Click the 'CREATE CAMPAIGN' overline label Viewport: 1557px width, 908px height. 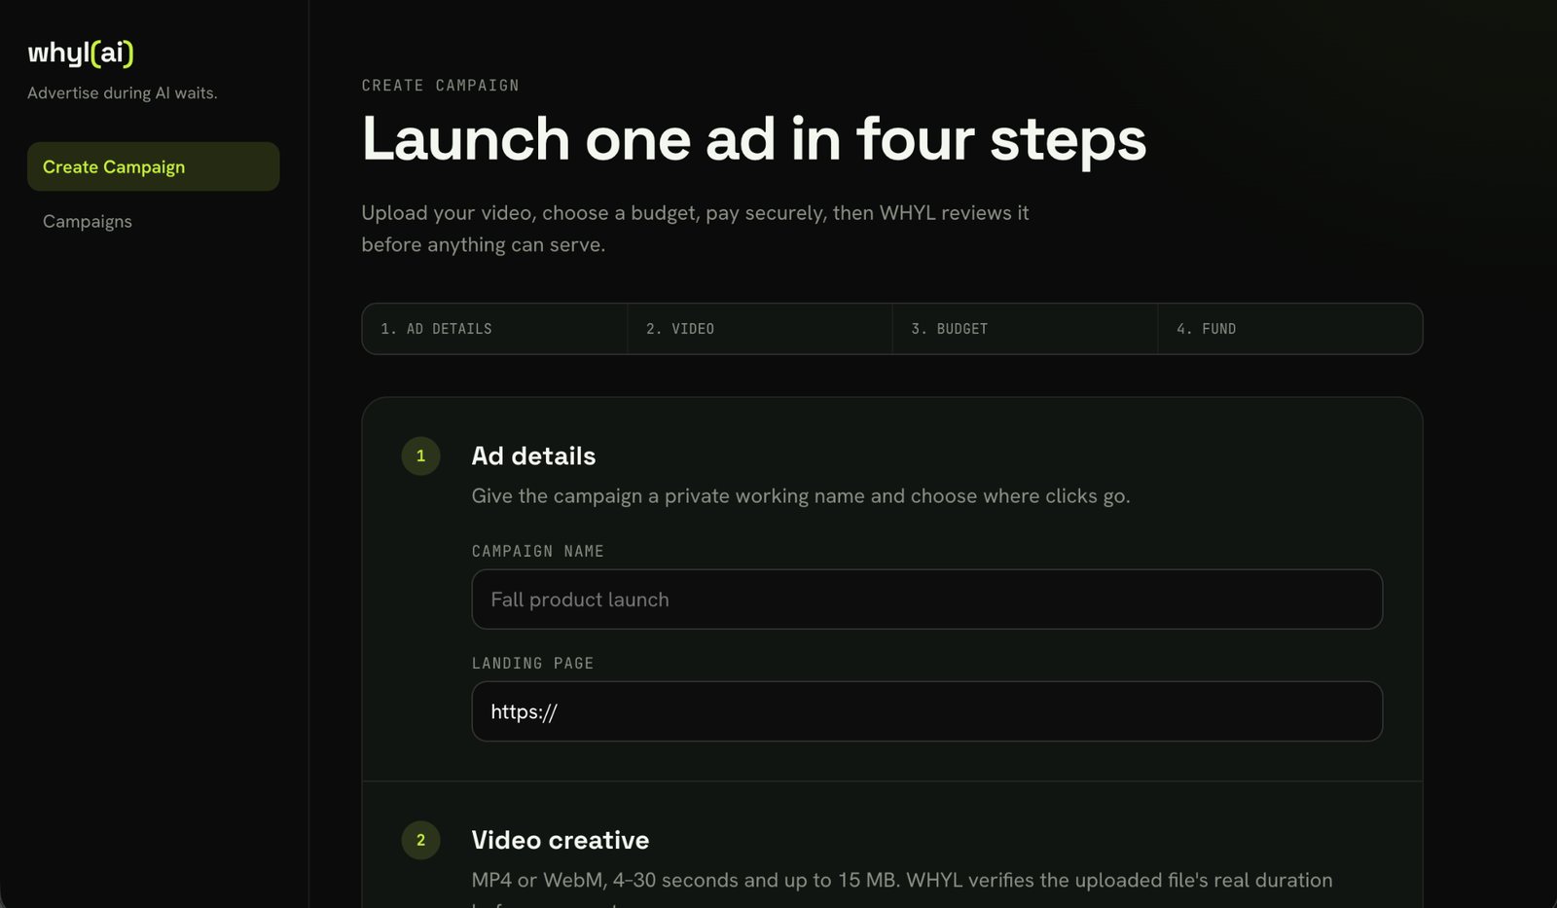(x=440, y=86)
